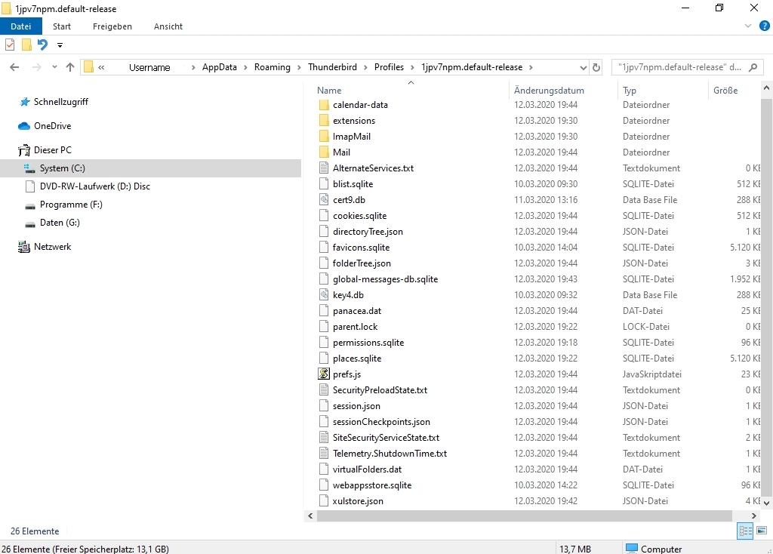The width and height of the screenshot is (773, 554).
Task: Select the xulstore.json file
Action: point(358,501)
